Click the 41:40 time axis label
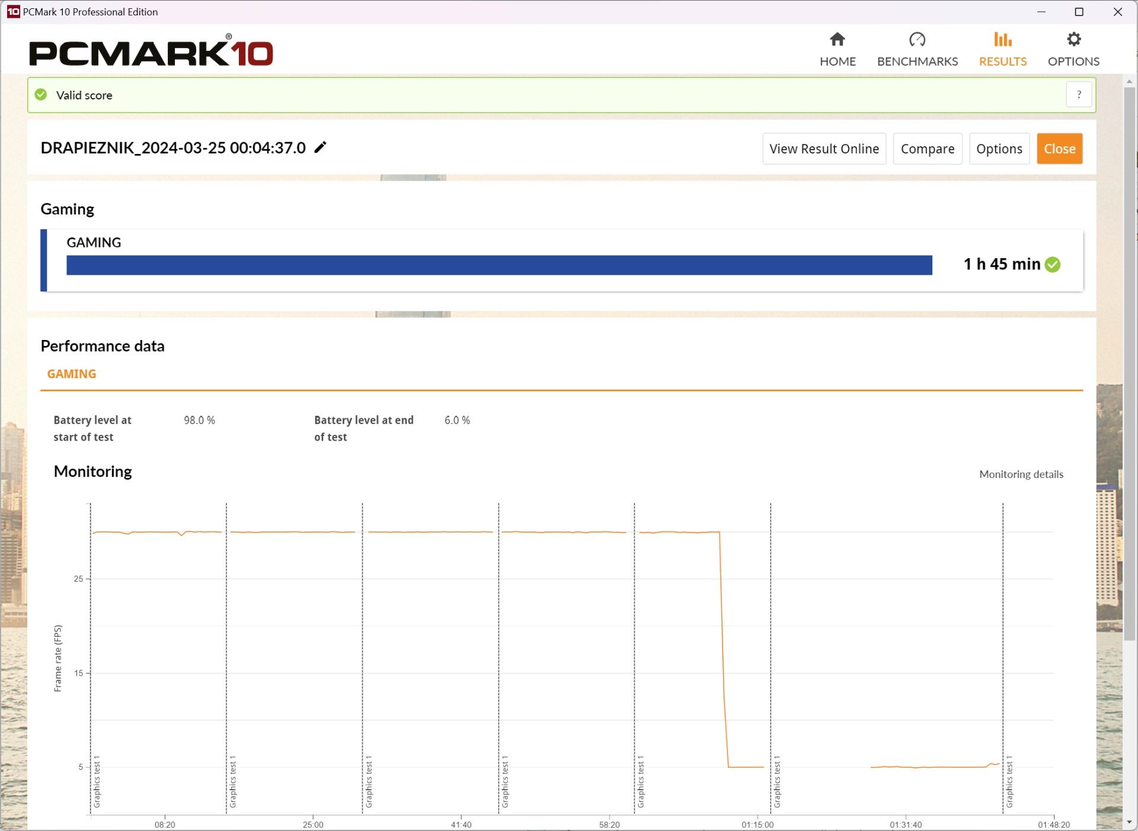1138x831 pixels. coord(461,824)
